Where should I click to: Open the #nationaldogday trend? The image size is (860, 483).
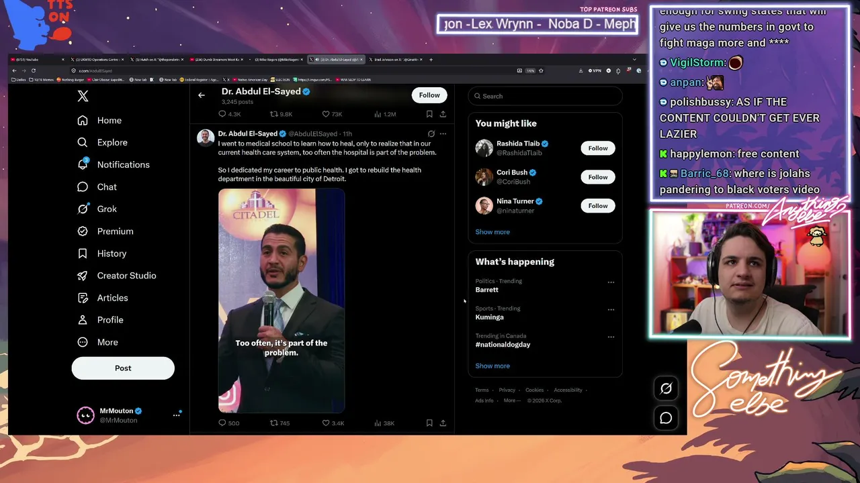(503, 345)
